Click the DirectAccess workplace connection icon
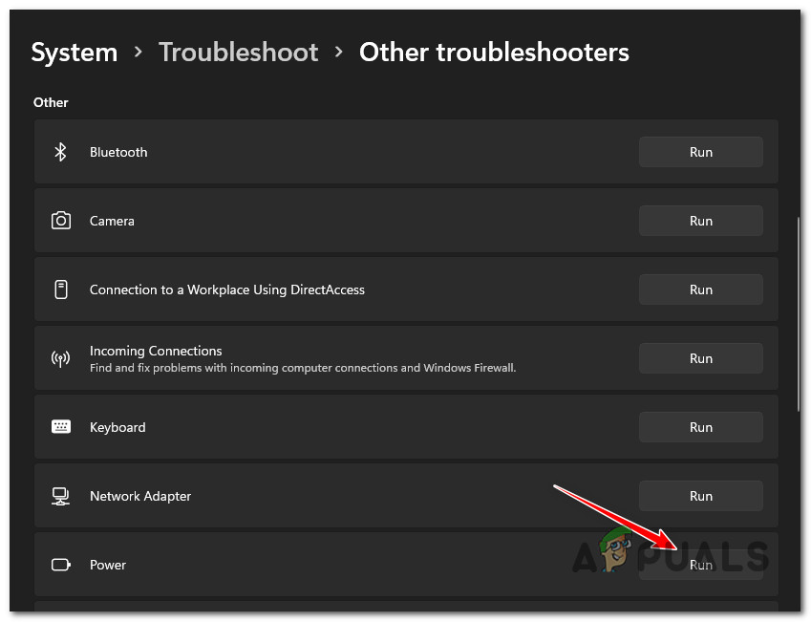 (60, 290)
